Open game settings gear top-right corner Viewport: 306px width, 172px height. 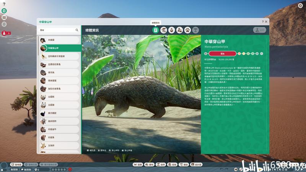point(300,5)
